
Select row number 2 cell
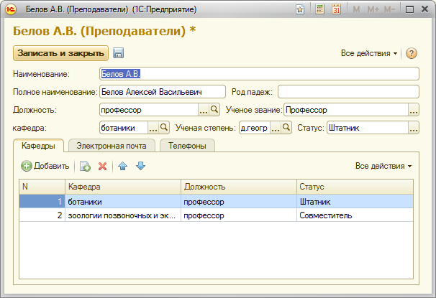(x=42, y=215)
